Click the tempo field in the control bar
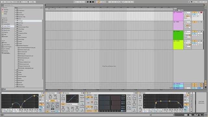The width and height of the screenshot is (208, 117). tap(15, 2)
